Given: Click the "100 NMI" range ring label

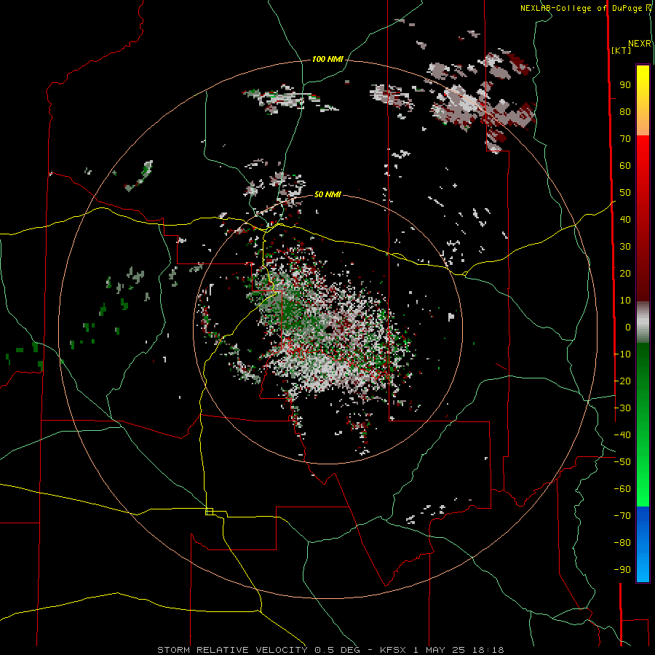Looking at the screenshot, I should 327,60.
